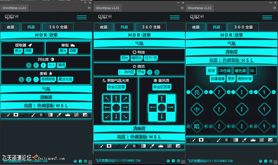Select the mask icon in middle panel toolbar

pos(109,146)
